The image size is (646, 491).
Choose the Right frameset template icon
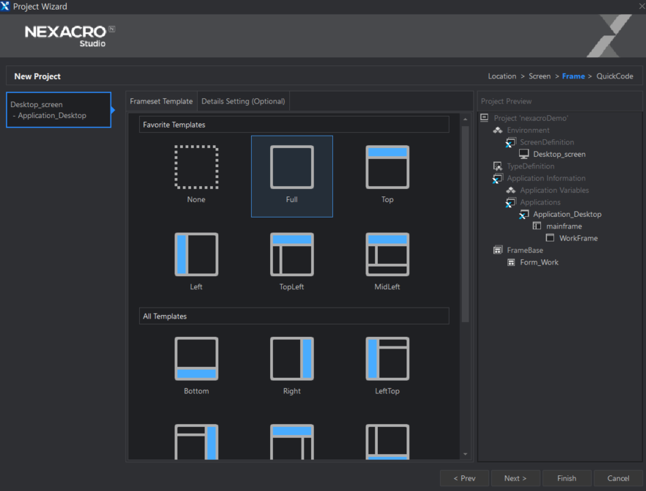(x=292, y=359)
